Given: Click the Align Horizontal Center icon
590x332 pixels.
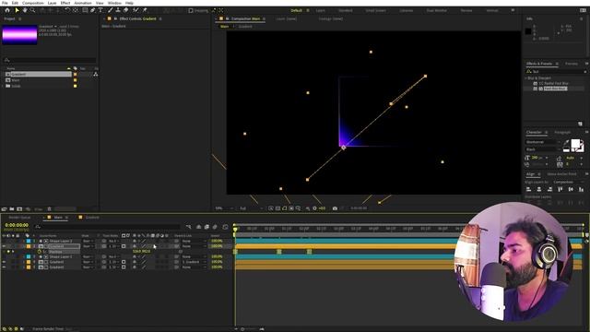Looking at the screenshot, I should click(x=538, y=189).
